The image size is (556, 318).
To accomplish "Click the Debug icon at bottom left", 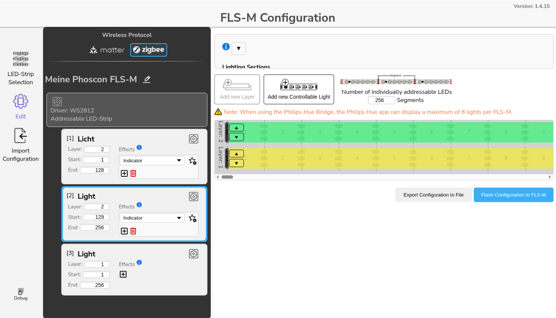I will pos(20,292).
